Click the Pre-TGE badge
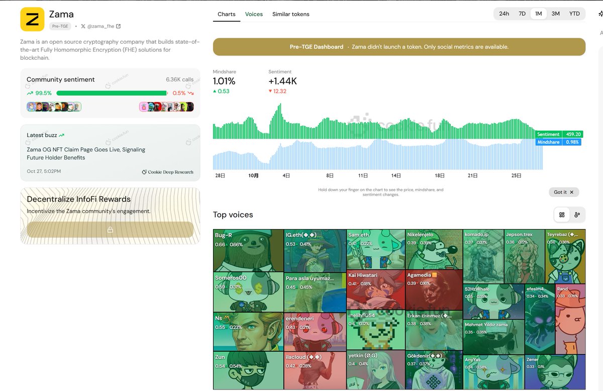 60,26
